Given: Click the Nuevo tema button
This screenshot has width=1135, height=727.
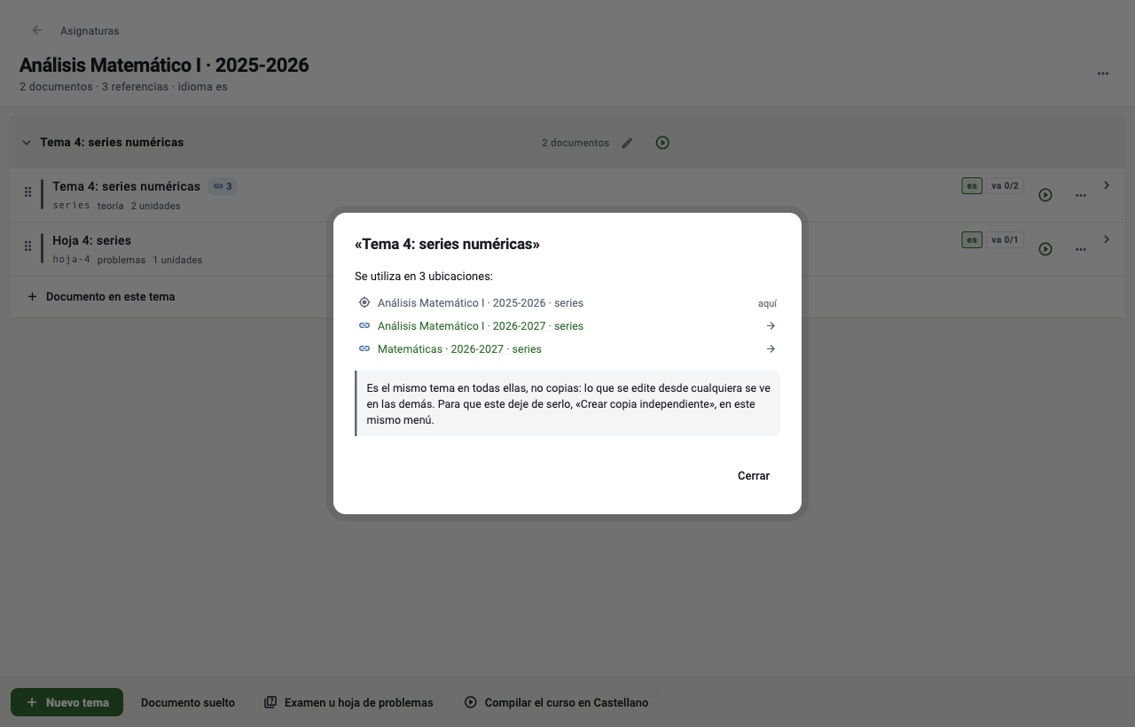Looking at the screenshot, I should [67, 702].
